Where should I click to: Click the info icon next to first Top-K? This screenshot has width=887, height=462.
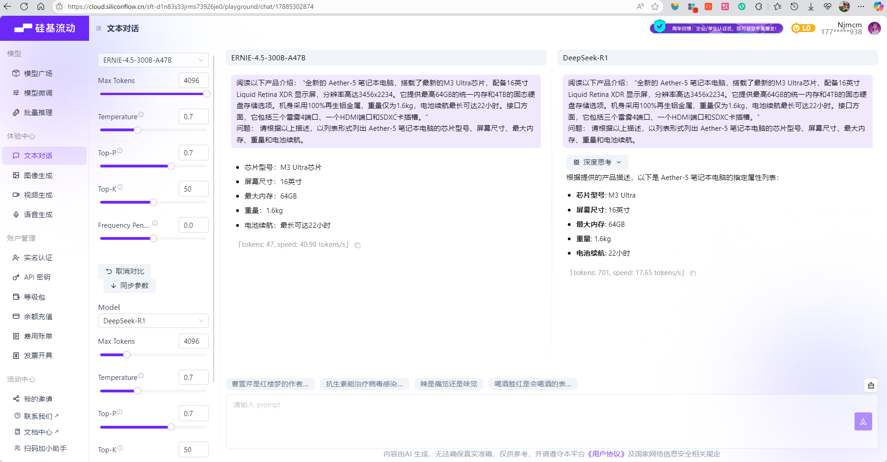click(x=120, y=187)
